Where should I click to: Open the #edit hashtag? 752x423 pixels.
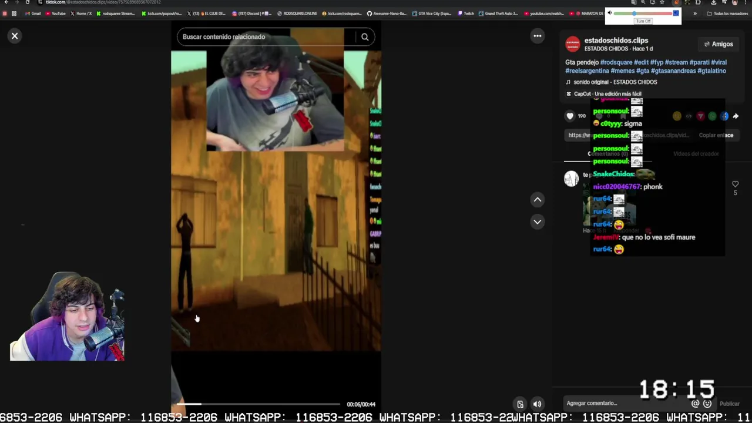[641, 62]
